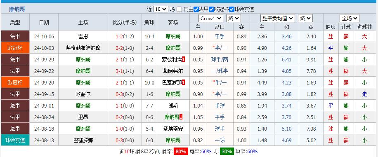Viewport: 378px width, 157px height.
Task: Click away team 圣埃蒂安
Action: click(173, 129)
